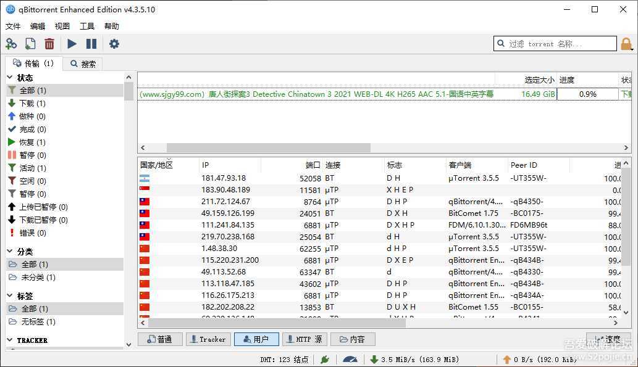
Task: Open options with the gear icon
Action: click(x=114, y=44)
